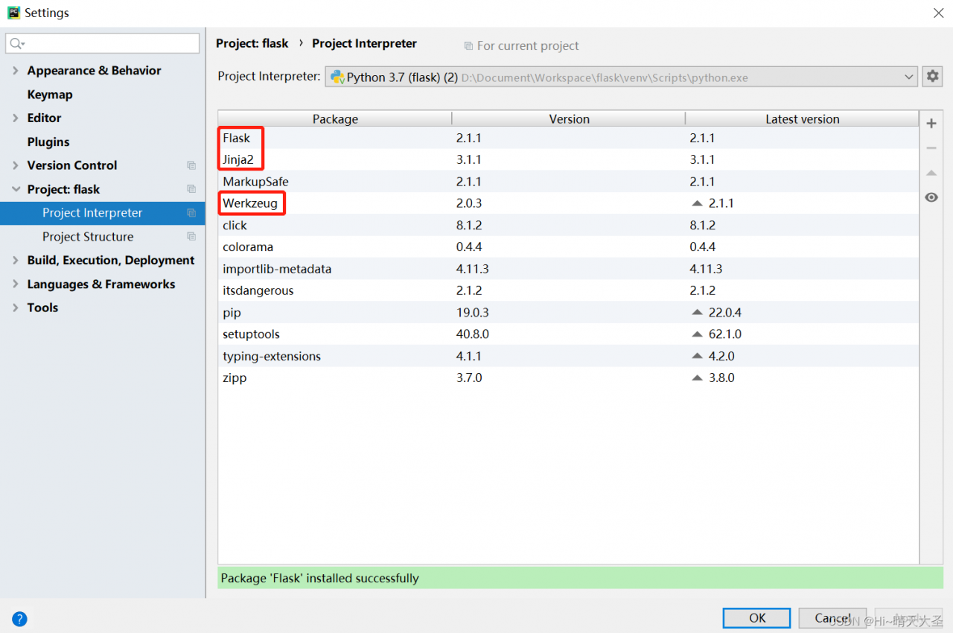
Task: Click the For current project label
Action: [528, 46]
